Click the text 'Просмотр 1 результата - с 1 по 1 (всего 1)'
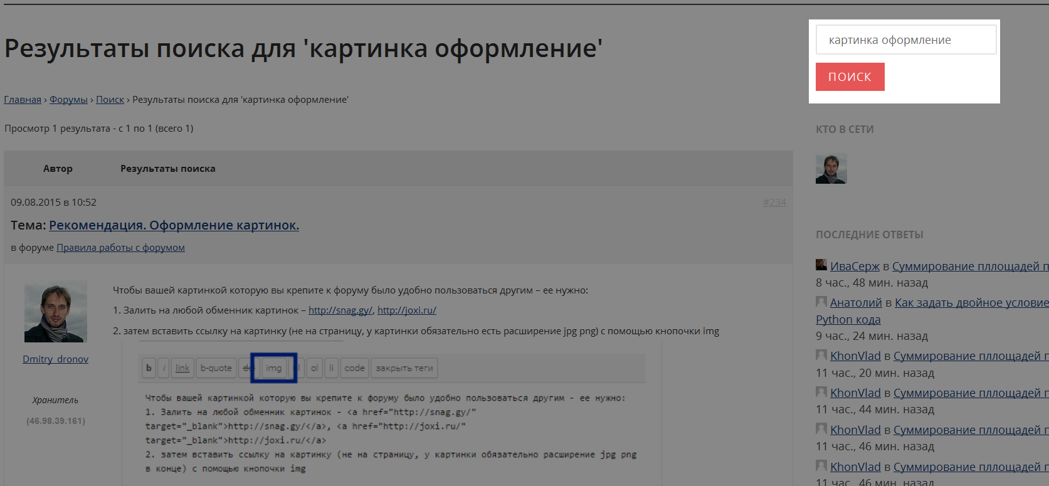This screenshot has width=1049, height=486. pyautogui.click(x=99, y=129)
